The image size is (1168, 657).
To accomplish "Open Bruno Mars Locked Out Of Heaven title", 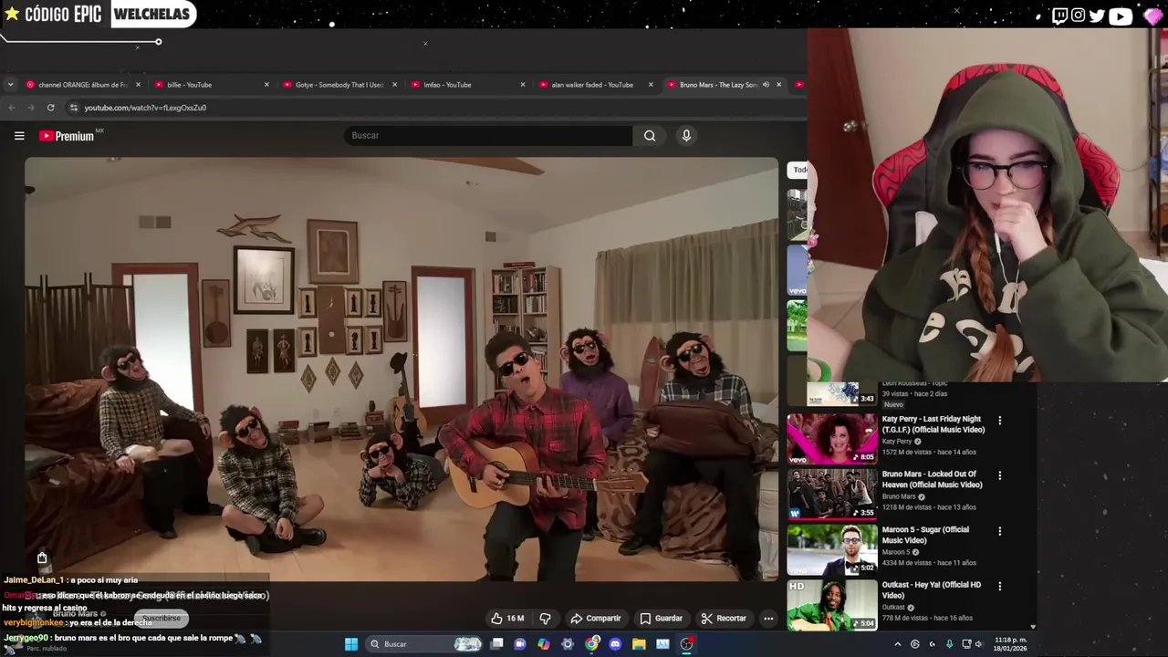I will point(932,479).
